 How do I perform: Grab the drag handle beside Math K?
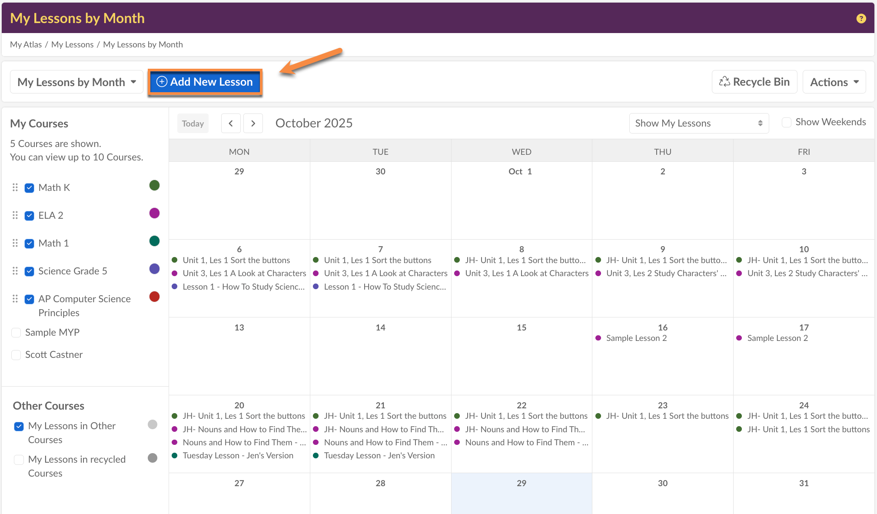(x=15, y=187)
